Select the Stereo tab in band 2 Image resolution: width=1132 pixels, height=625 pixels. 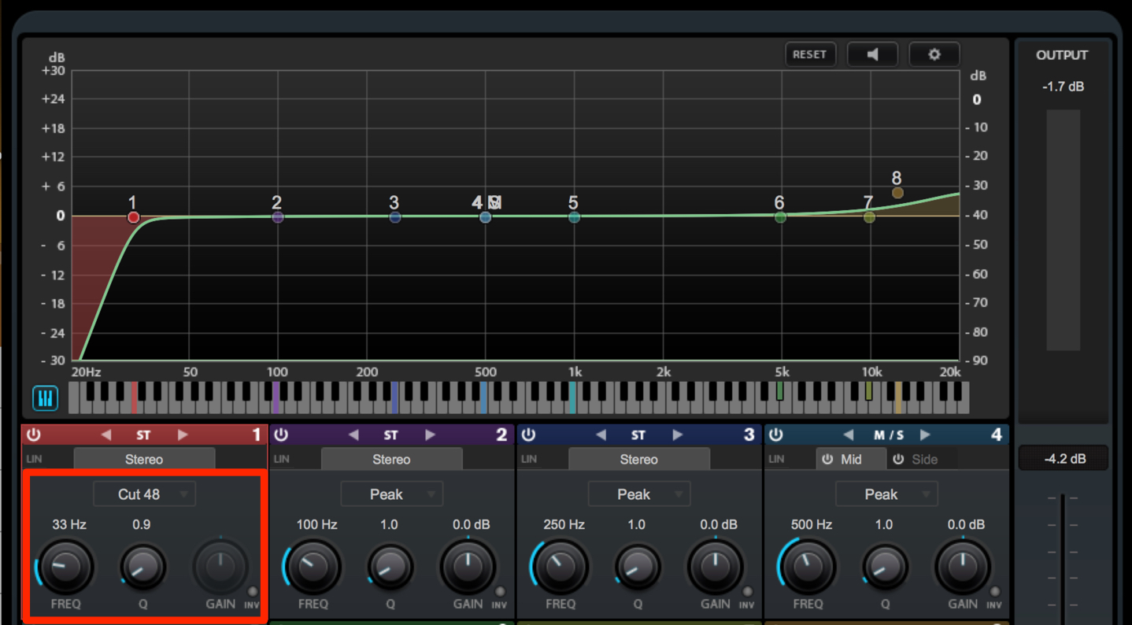391,459
